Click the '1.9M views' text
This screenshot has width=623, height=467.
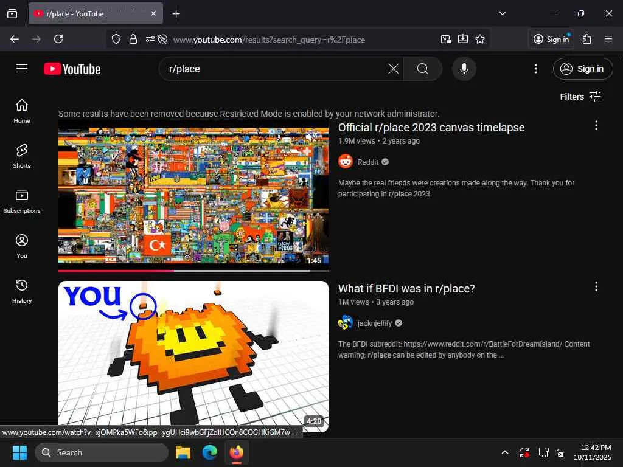pyautogui.click(x=357, y=141)
